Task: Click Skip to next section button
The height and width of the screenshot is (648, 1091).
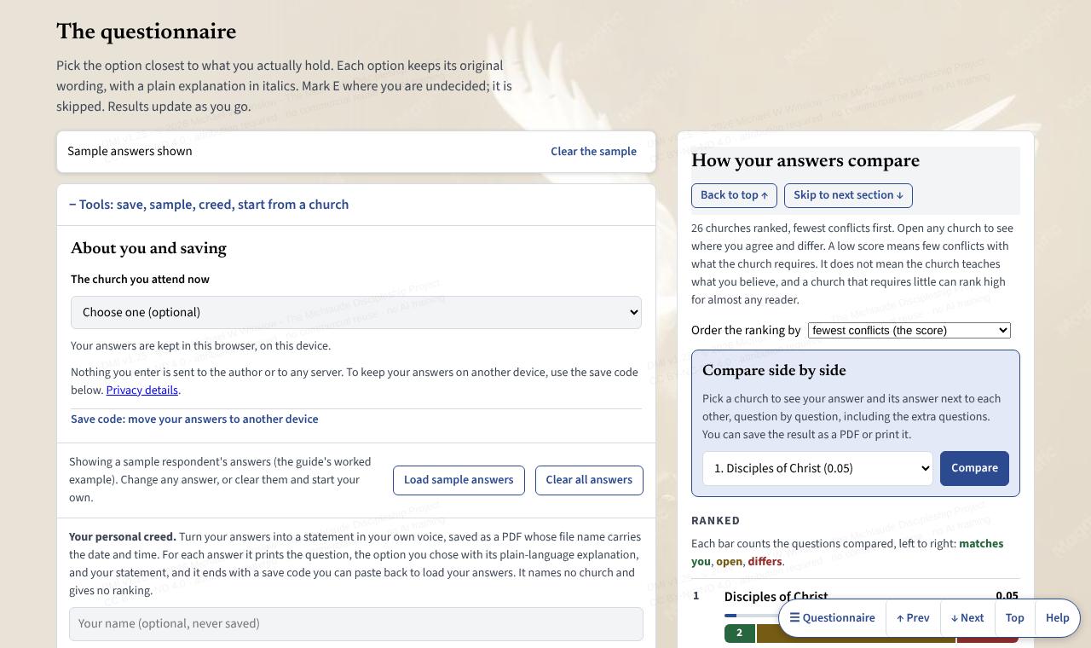Action: (x=848, y=195)
